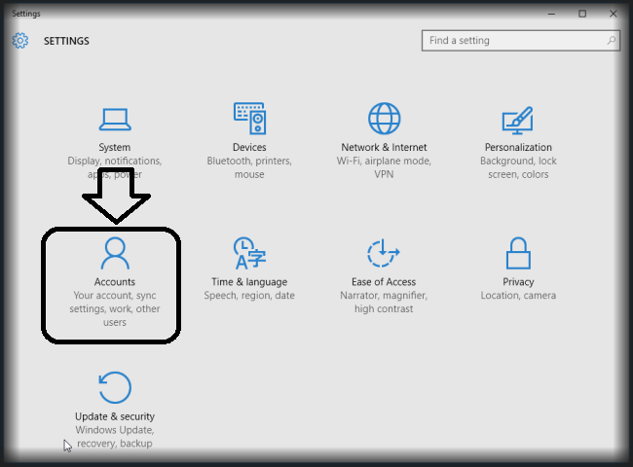Image resolution: width=633 pixels, height=467 pixels.
Task: Select the Personalization label
Action: [518, 147]
